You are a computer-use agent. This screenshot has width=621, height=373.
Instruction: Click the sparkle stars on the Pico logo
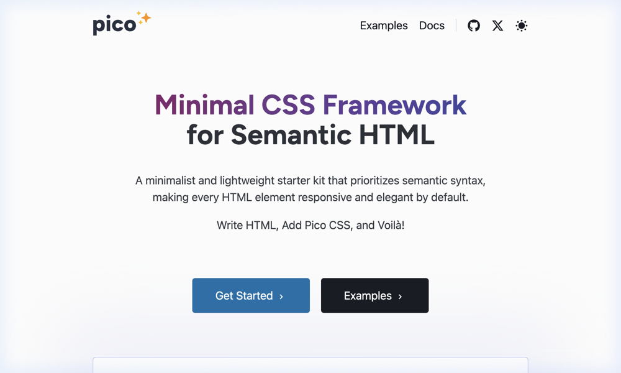click(142, 18)
